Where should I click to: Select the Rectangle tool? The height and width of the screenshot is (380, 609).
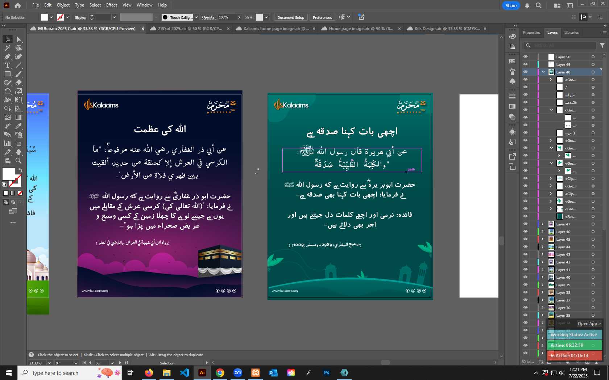click(x=7, y=74)
